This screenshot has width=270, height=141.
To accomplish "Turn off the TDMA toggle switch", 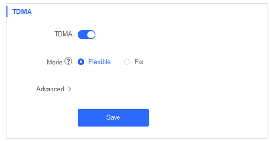I will coord(86,35).
